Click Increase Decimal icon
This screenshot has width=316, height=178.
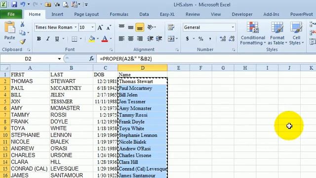pos(223,39)
